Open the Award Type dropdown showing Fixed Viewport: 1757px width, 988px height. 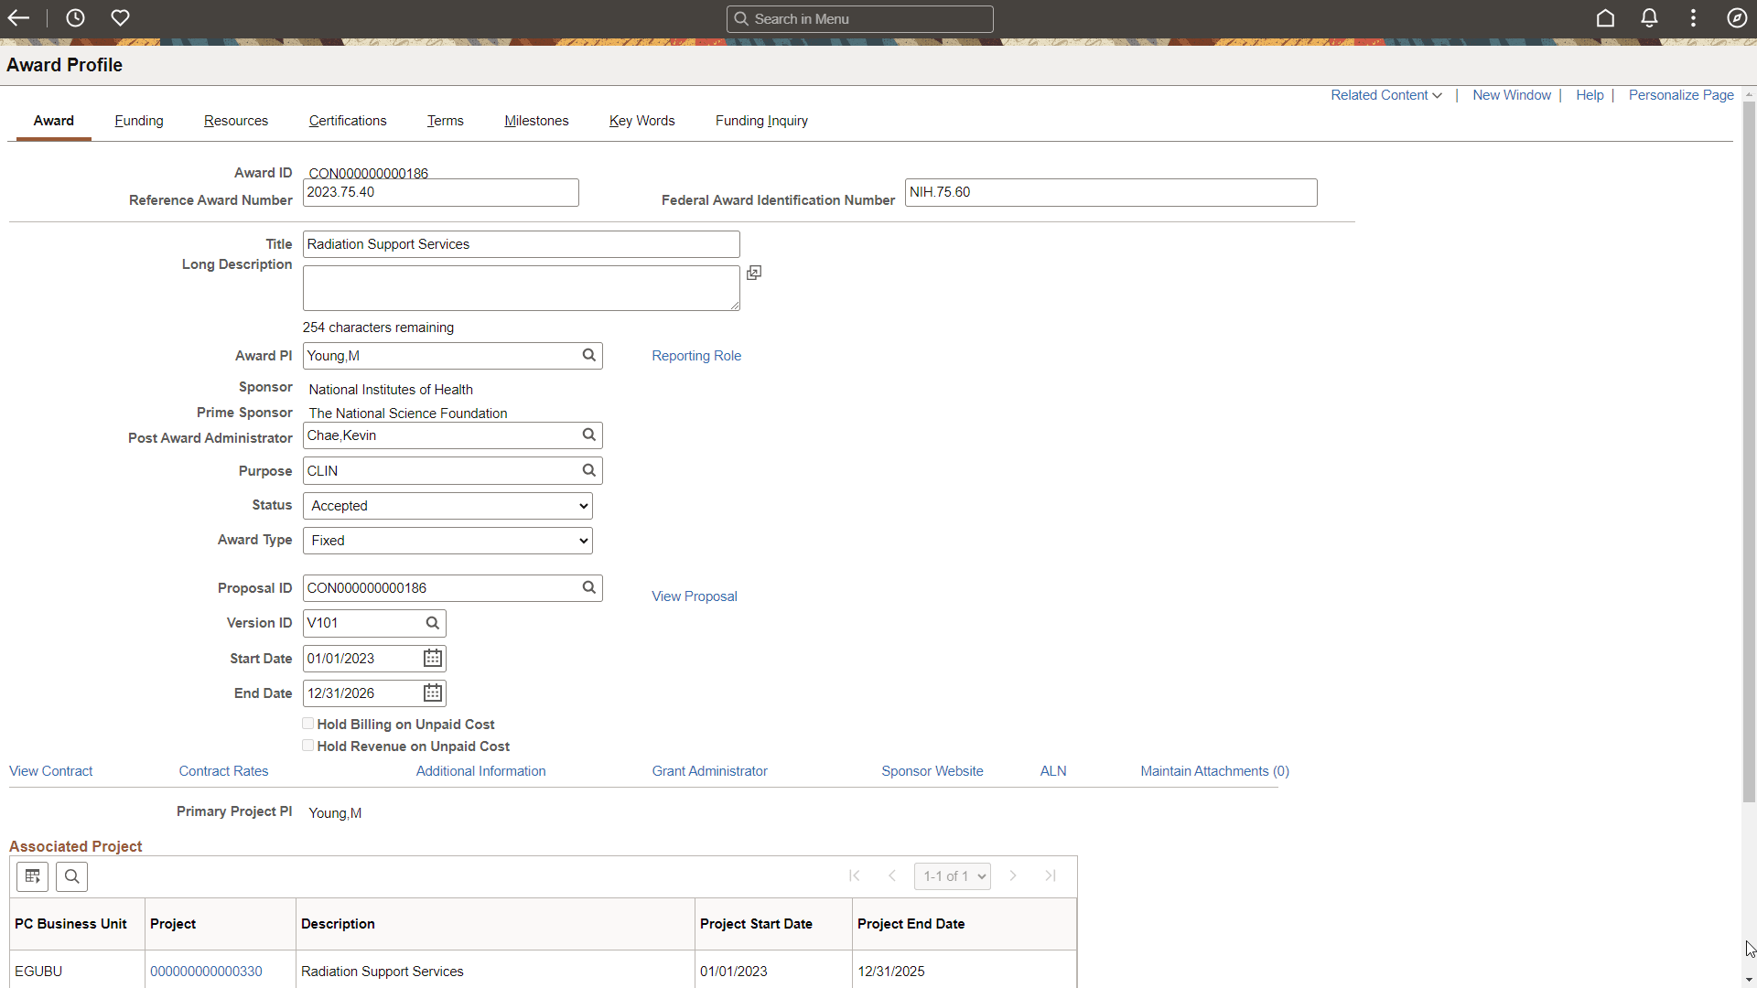click(447, 540)
